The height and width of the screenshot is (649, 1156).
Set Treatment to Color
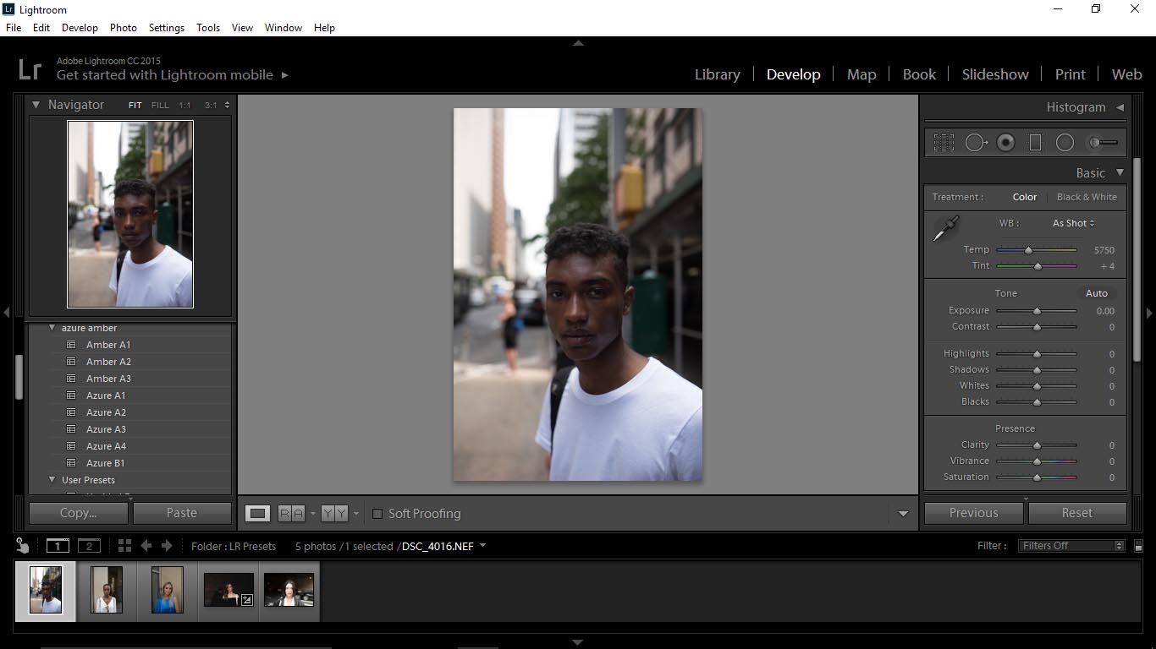1024,197
